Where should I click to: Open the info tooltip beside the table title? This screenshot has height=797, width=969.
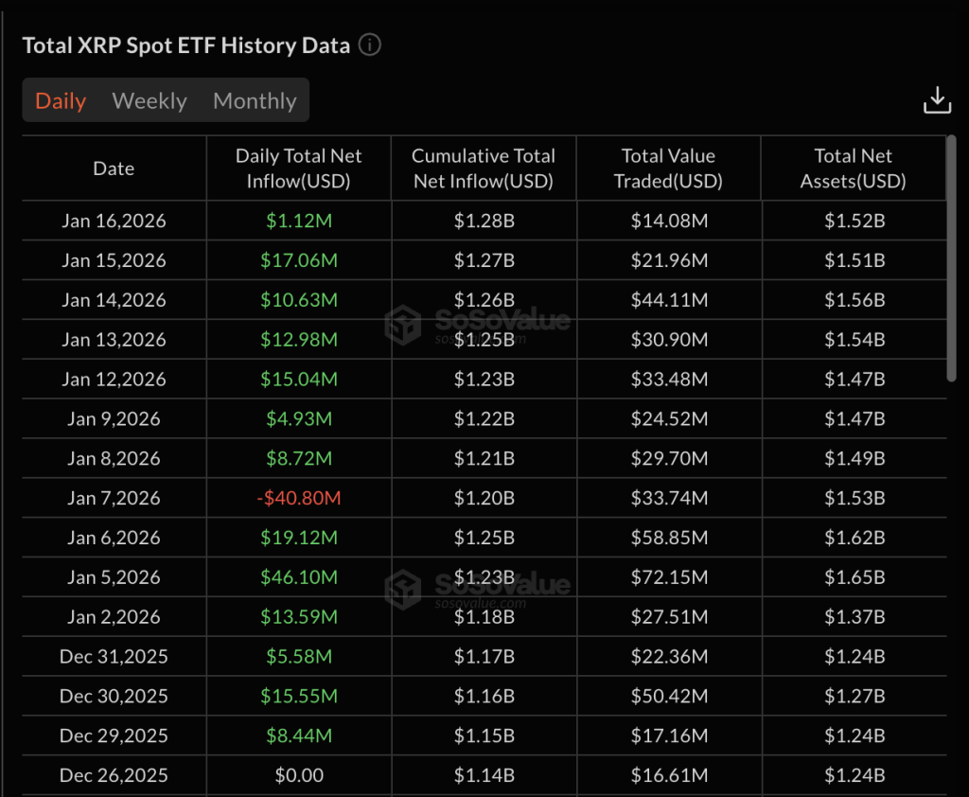pyautogui.click(x=369, y=44)
